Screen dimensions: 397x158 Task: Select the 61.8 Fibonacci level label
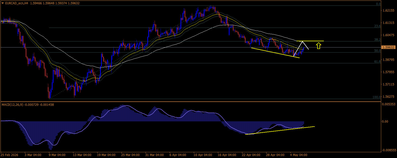pos(377,62)
